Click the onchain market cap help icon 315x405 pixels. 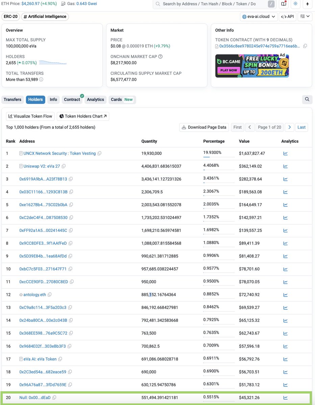(x=161, y=57)
